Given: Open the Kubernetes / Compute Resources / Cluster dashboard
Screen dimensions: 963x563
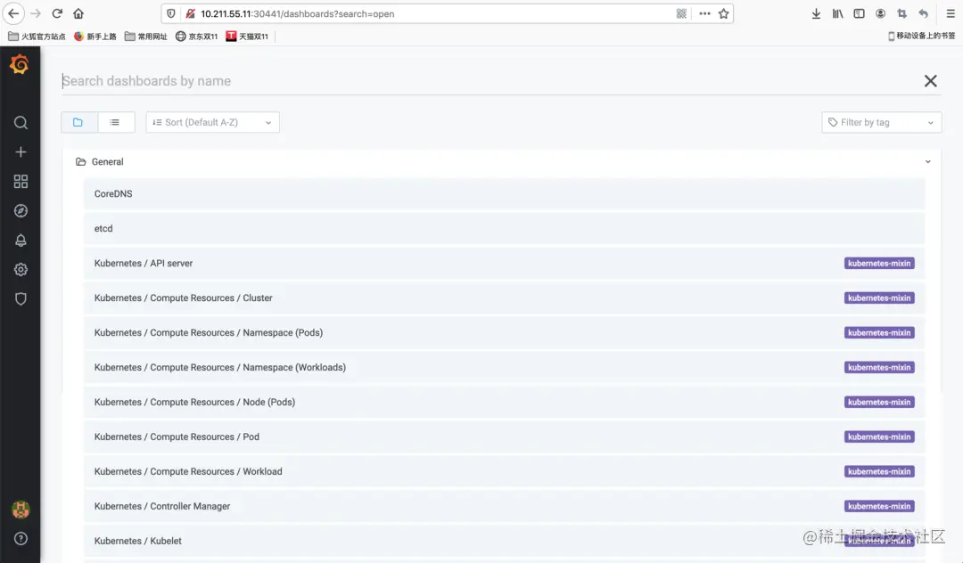Looking at the screenshot, I should point(504,298).
